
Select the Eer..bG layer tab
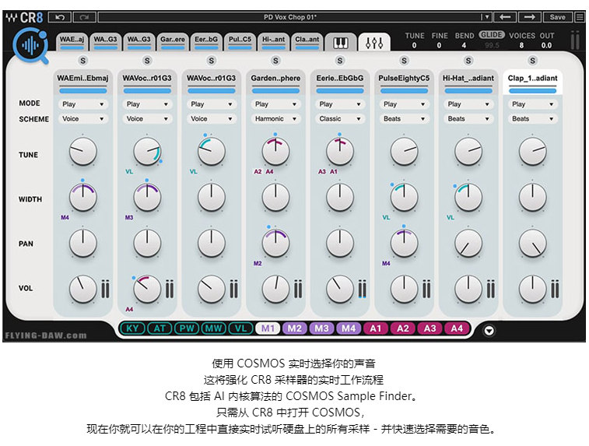point(206,42)
